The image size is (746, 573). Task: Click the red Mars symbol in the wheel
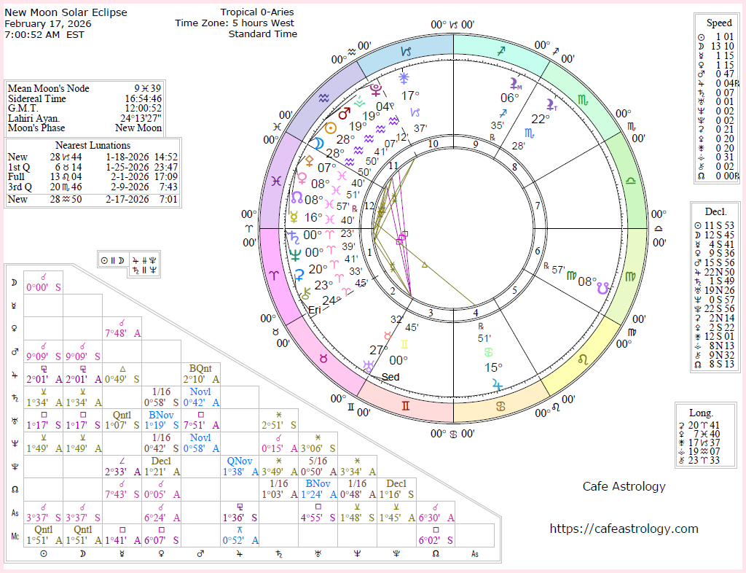(344, 114)
